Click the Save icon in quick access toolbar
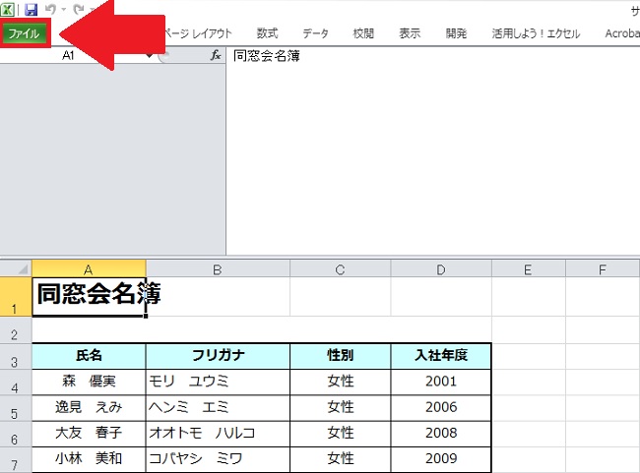Viewport: 640px width, 473px height. (31, 9)
